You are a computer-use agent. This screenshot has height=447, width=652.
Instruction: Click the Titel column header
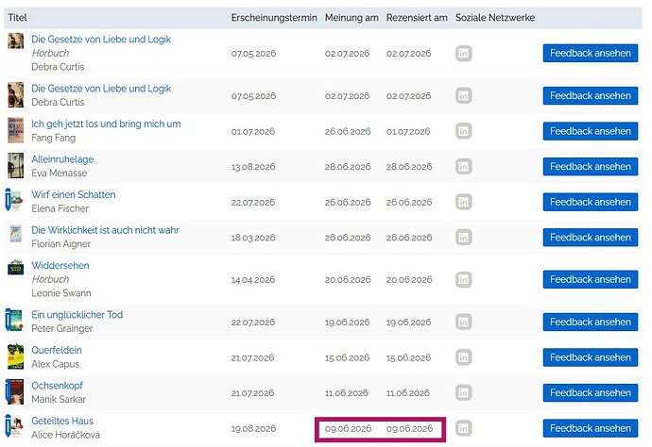17,17
